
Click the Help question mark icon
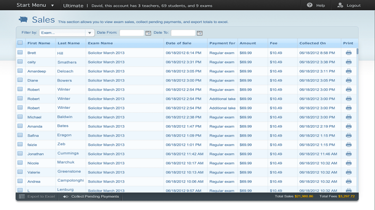(x=309, y=5)
